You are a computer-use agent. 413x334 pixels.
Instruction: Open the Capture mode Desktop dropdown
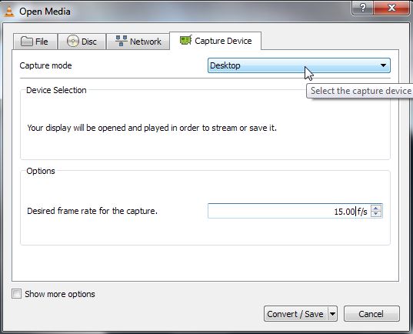(299, 65)
